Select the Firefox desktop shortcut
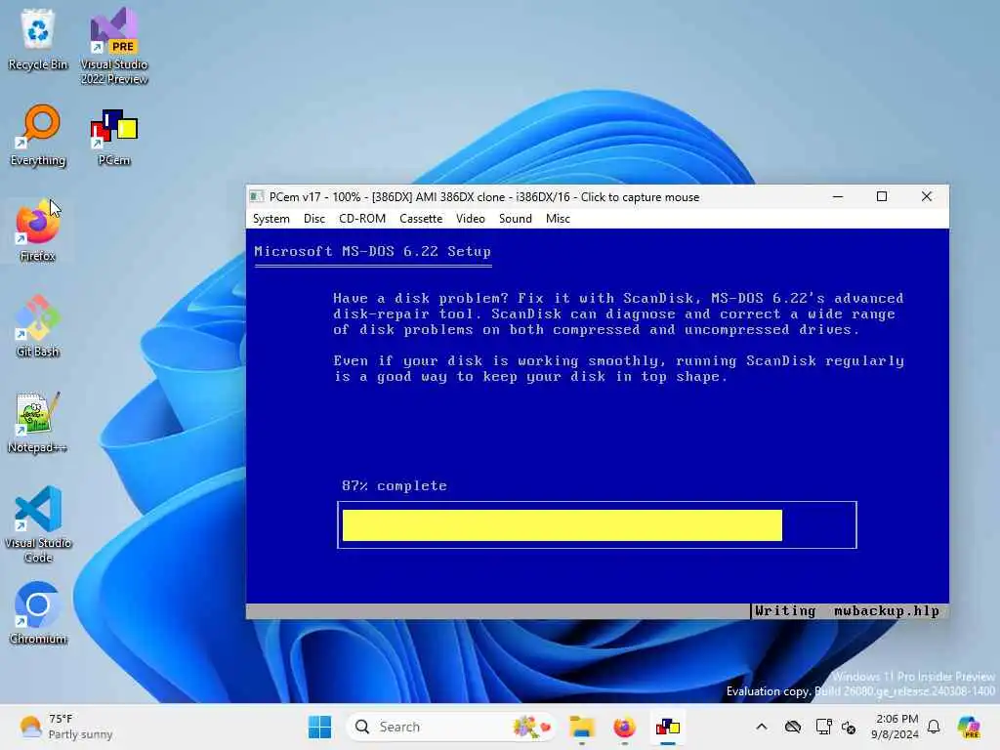The height and width of the screenshot is (750, 1000). click(x=38, y=230)
